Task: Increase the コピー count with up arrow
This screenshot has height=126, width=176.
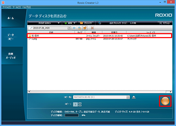Action: click(x=80, y=103)
